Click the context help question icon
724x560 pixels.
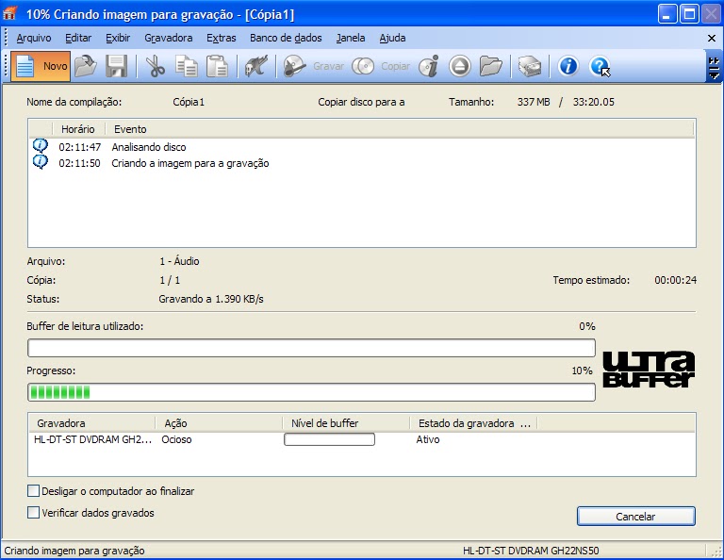pyautogui.click(x=600, y=67)
